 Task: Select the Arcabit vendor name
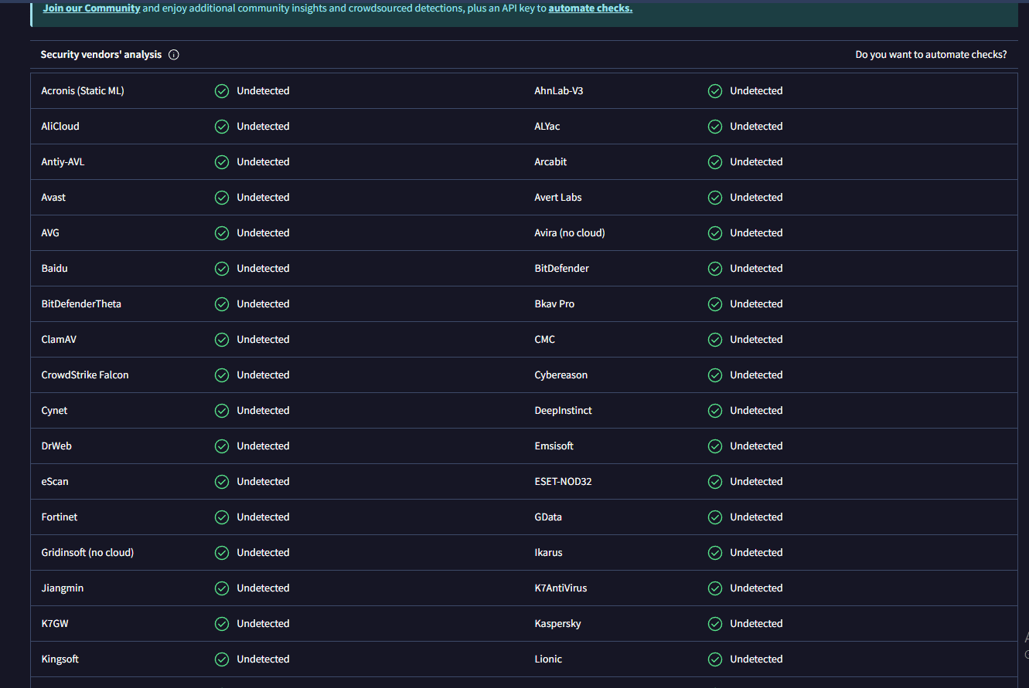click(550, 162)
